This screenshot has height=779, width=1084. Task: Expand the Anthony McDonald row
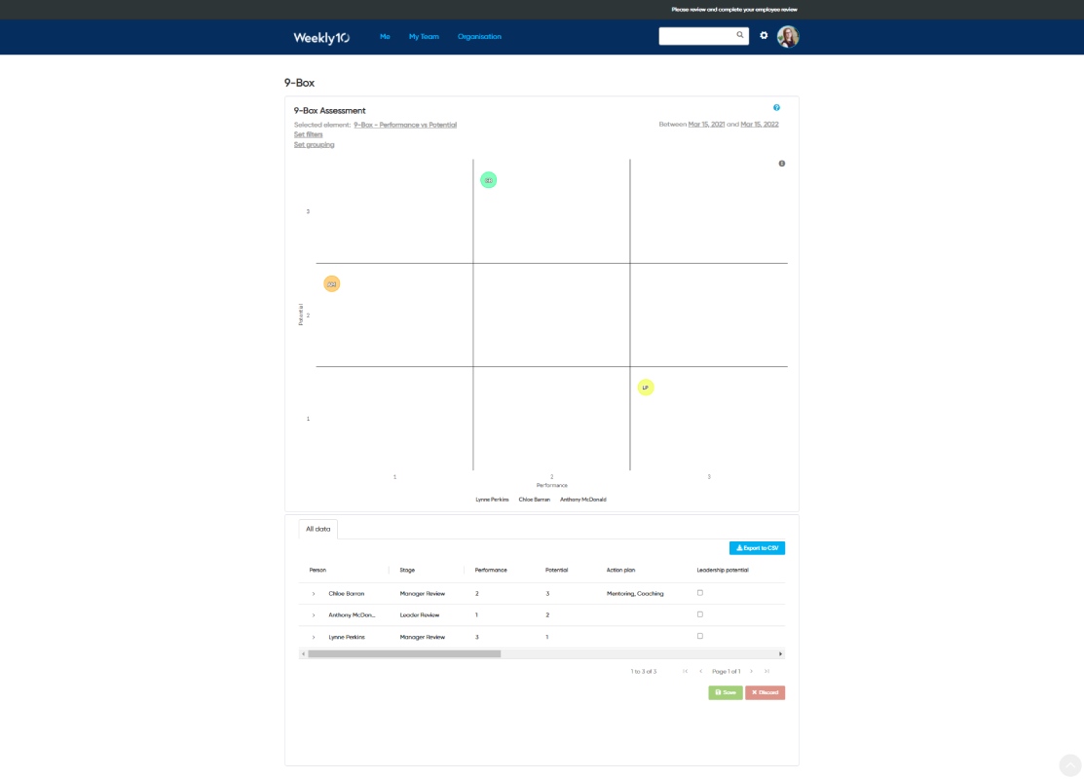[314, 615]
